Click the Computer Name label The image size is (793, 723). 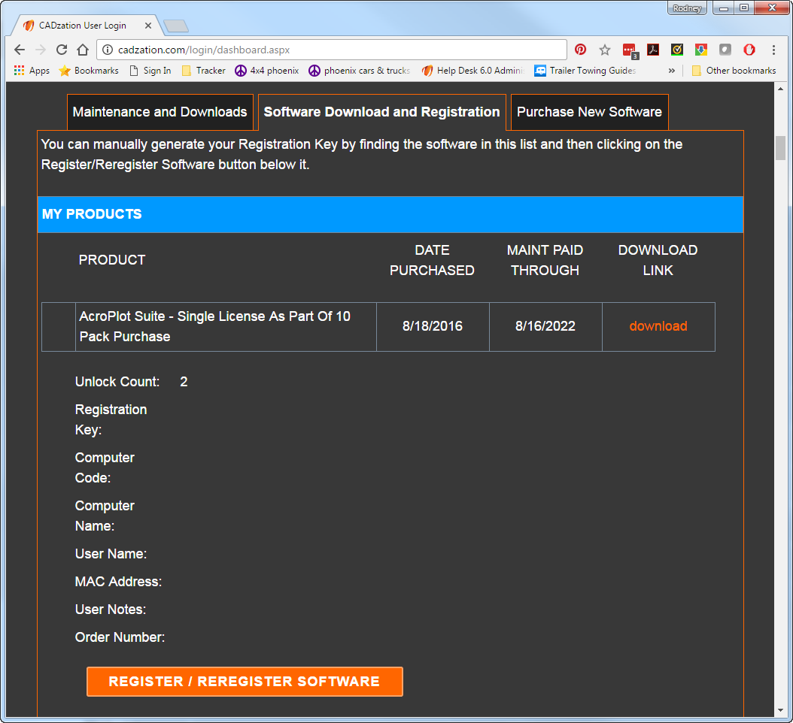point(105,516)
